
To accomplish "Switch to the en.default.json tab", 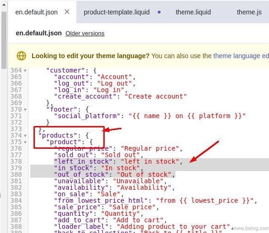I will pos(36,12).
